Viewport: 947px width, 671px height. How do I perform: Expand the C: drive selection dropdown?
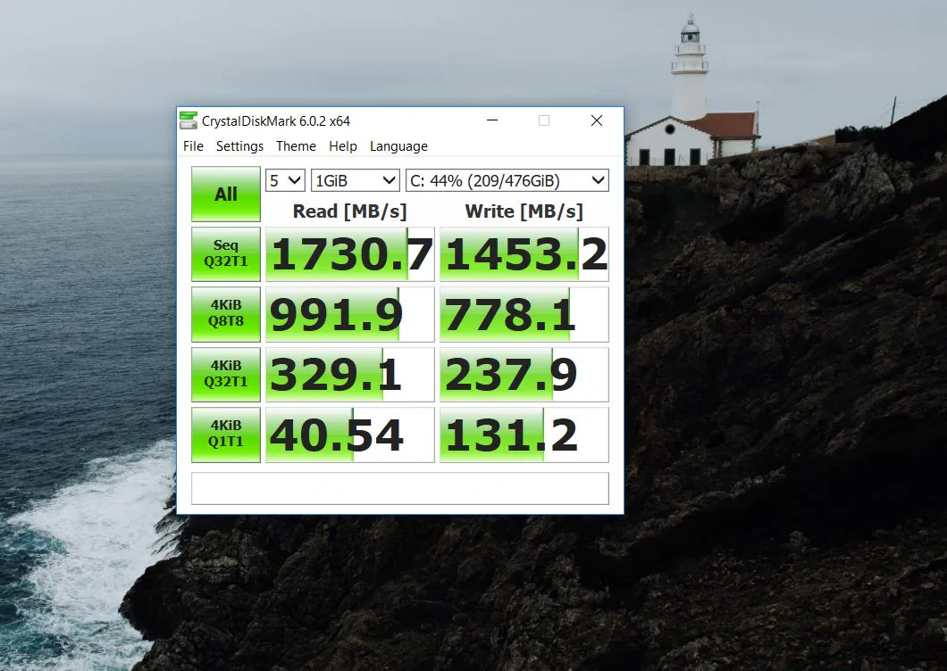pyautogui.click(x=507, y=180)
